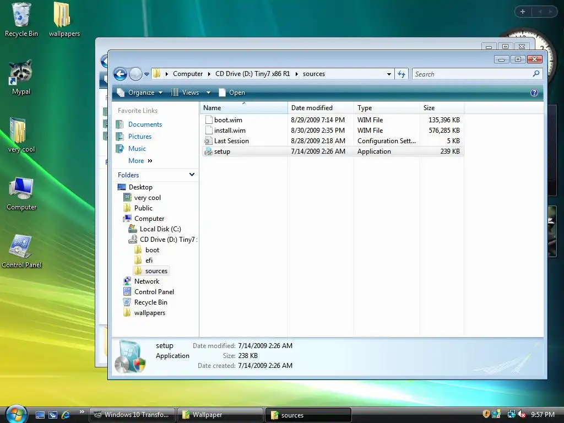
Task: Switch to Windows 10 Transfo... taskbar button
Action: click(132, 415)
